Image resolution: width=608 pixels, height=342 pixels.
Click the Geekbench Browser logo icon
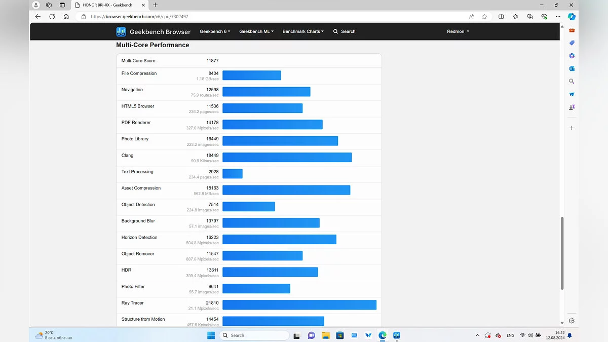coord(121,31)
